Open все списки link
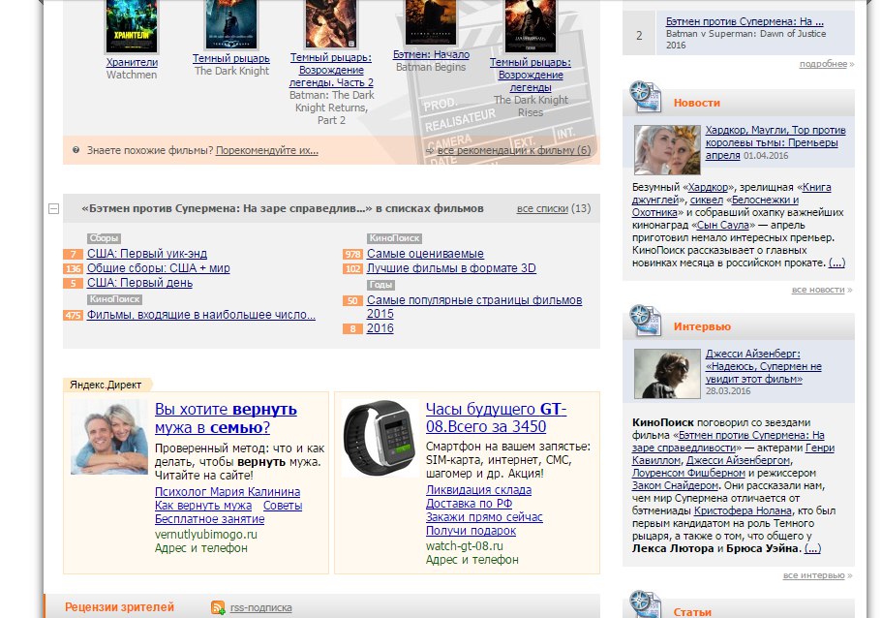This screenshot has height=618, width=882. click(542, 208)
